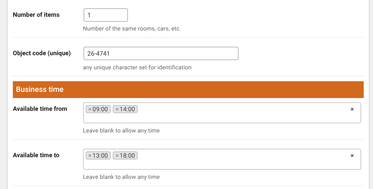Remove the 09:00 time tag
This screenshot has height=189, width=373.
pos(90,109)
